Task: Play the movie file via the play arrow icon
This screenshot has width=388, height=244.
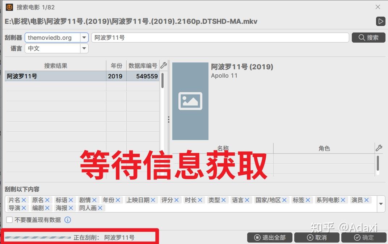Action: [x=380, y=21]
